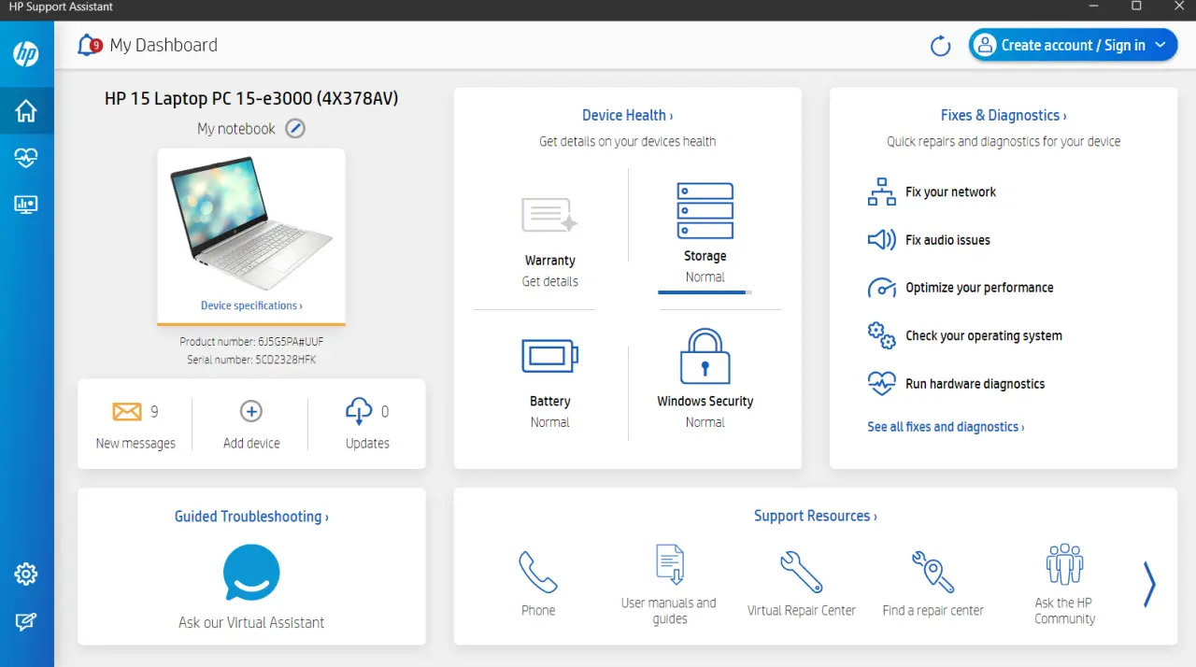Click Warranty Get details text
The image size is (1196, 667).
(549, 281)
